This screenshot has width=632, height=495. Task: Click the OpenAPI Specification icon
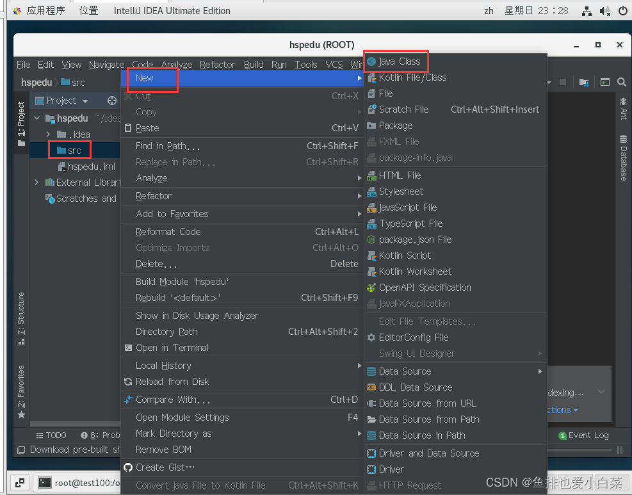click(371, 288)
